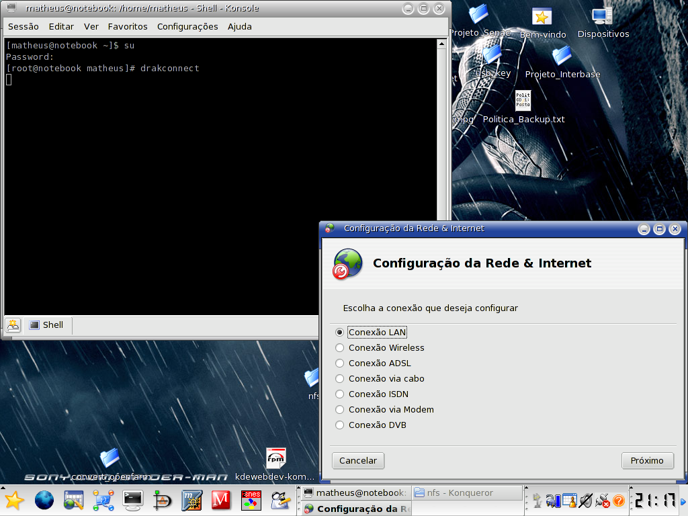
Task: Maximize the Configuração da Rede & Internet window
Action: tap(660, 229)
